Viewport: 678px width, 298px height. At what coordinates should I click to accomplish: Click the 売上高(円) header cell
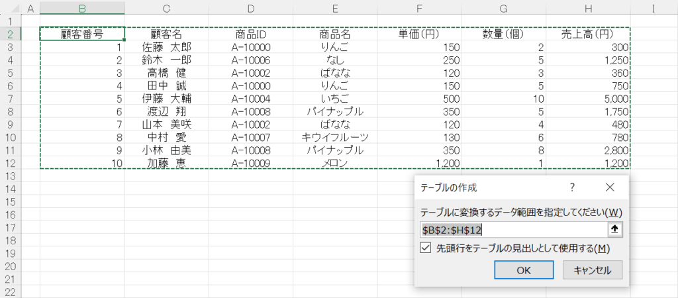[x=588, y=34]
